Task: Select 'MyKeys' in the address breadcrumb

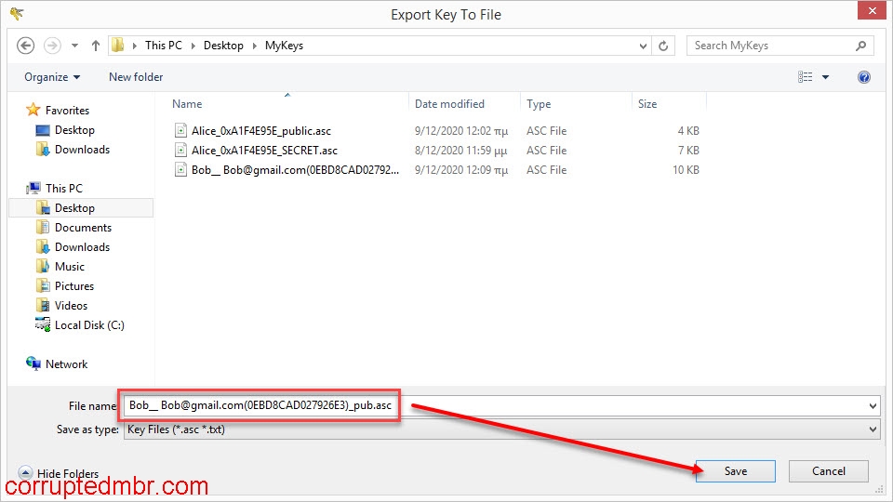Action: 284,46
